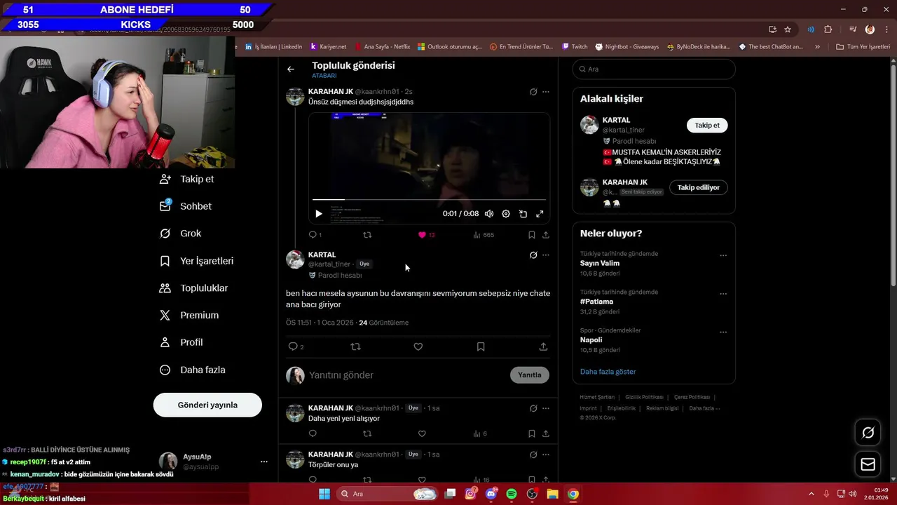897x505 pixels.
Task: Open the replies icon with 2 on KARTAL's post
Action: 296,346
